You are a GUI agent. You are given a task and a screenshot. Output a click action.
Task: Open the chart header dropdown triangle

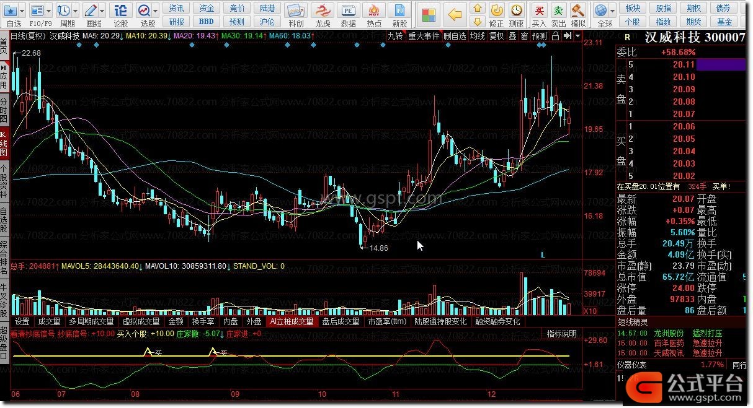tap(578, 36)
